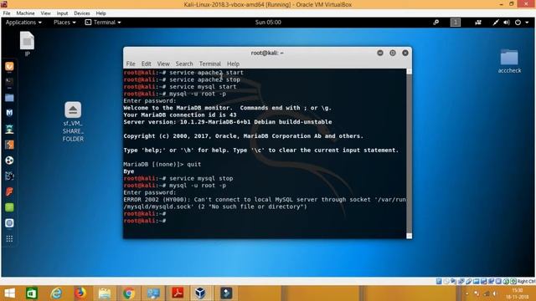The height and width of the screenshot is (301, 536).
Task: Click terminal scrollbar down arrow
Action: (x=409, y=236)
